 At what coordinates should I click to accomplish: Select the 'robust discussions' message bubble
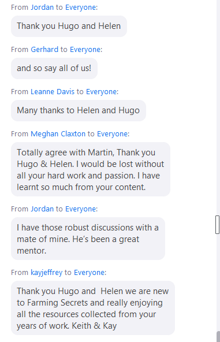pyautogui.click(x=88, y=239)
